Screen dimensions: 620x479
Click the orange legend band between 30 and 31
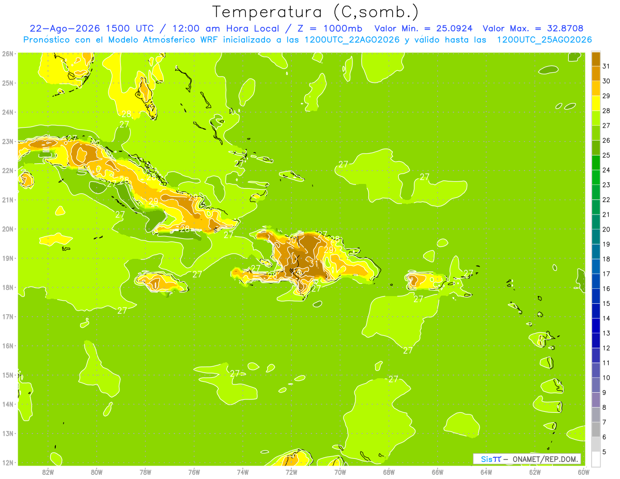(596, 73)
